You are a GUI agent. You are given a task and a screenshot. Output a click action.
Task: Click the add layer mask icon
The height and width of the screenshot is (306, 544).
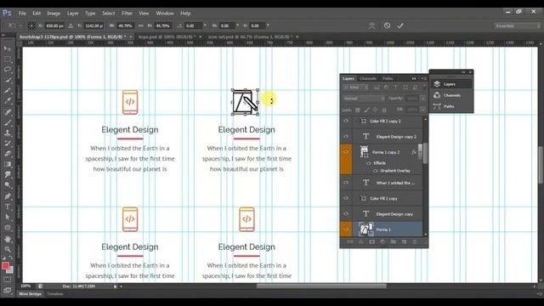click(371, 241)
